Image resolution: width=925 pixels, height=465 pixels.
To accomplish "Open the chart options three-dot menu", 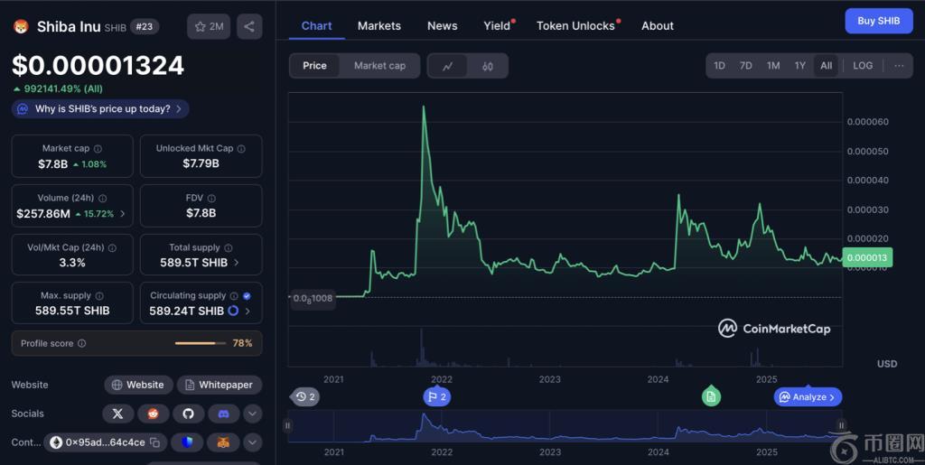I will pyautogui.click(x=899, y=66).
